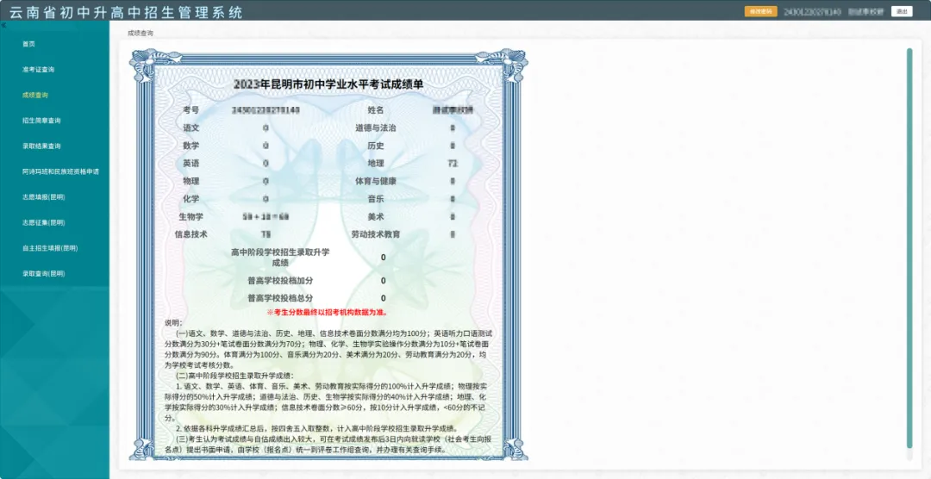Click the 音乐 subject label
The width and height of the screenshot is (931, 479).
click(376, 199)
